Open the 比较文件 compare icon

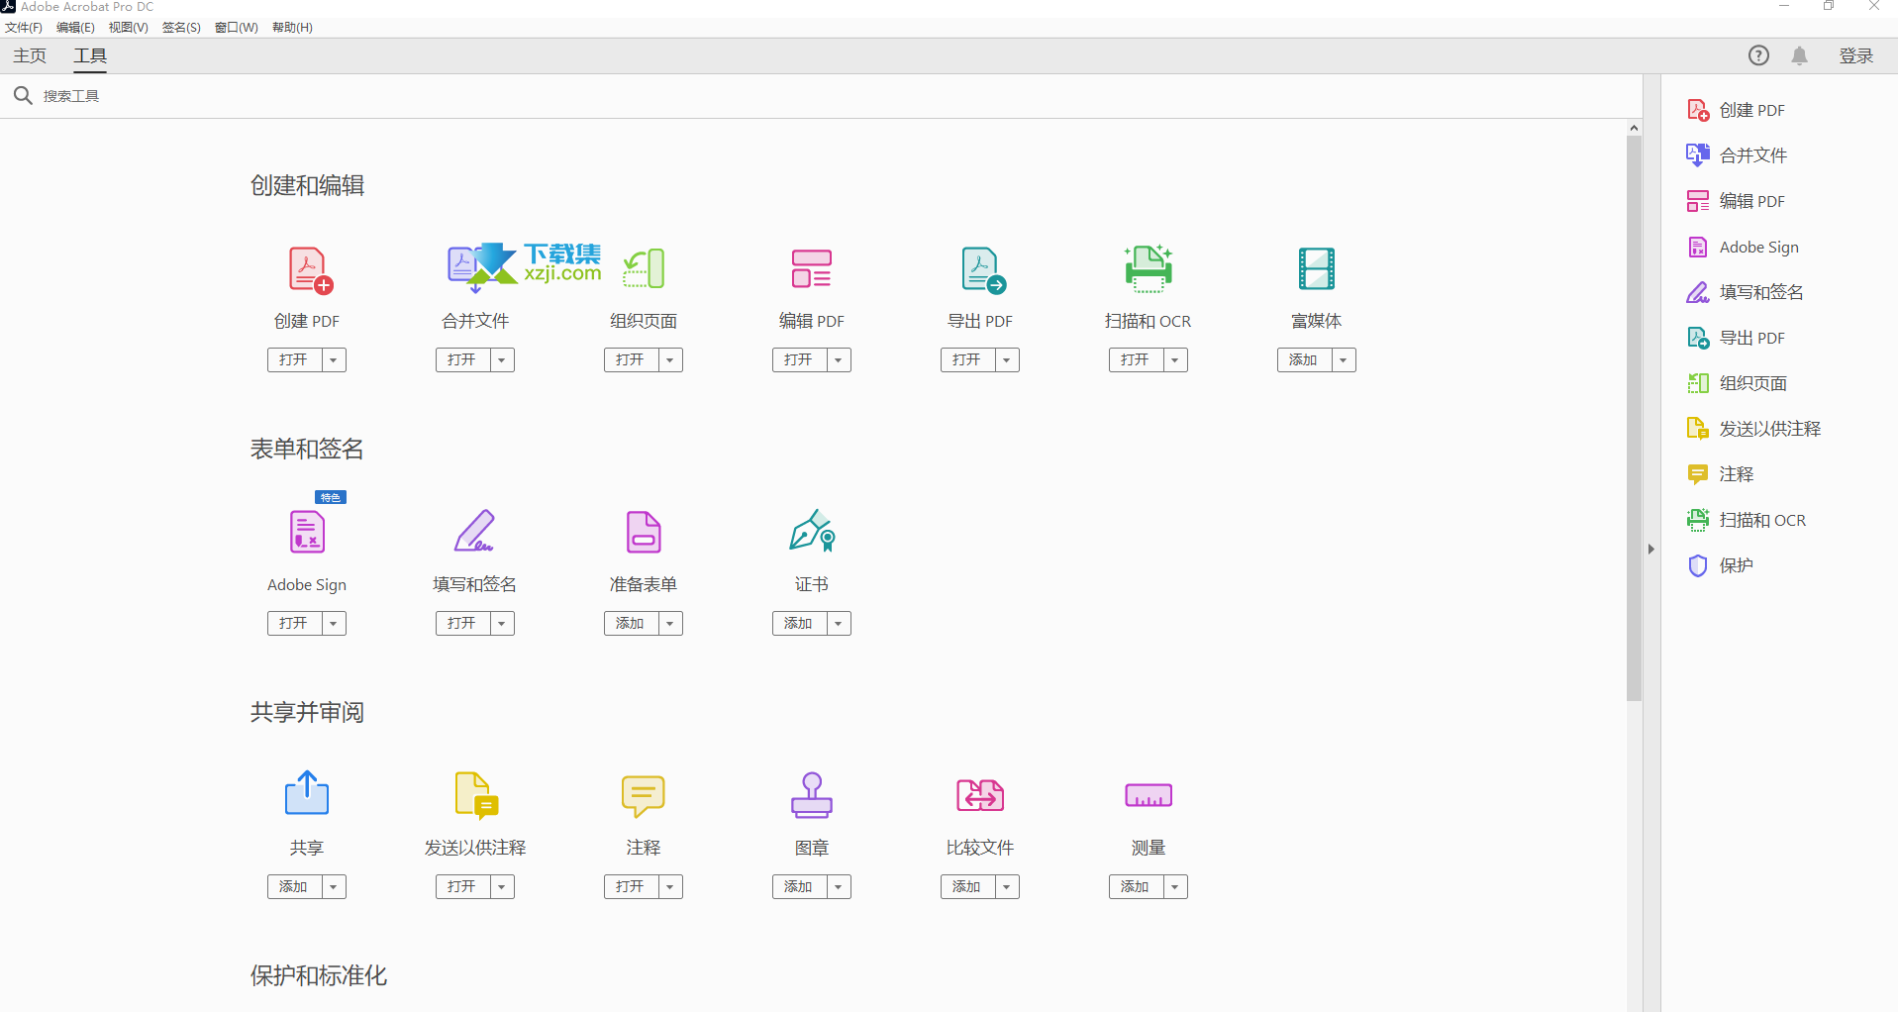click(980, 795)
